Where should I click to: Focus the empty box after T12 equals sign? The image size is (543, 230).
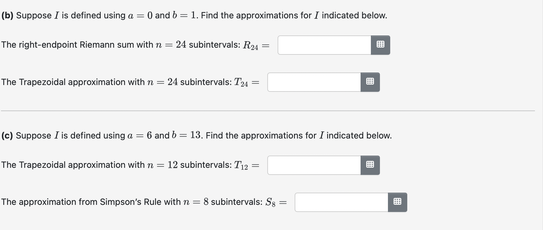click(314, 165)
